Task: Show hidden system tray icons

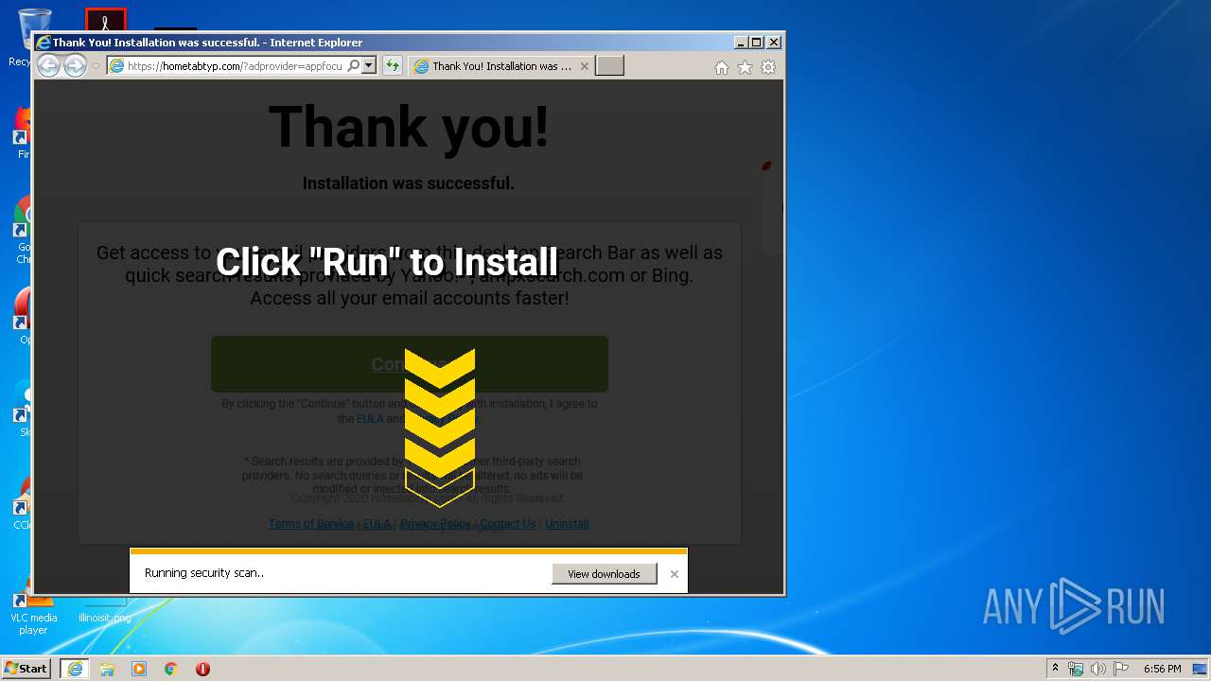Action: pos(1055,669)
